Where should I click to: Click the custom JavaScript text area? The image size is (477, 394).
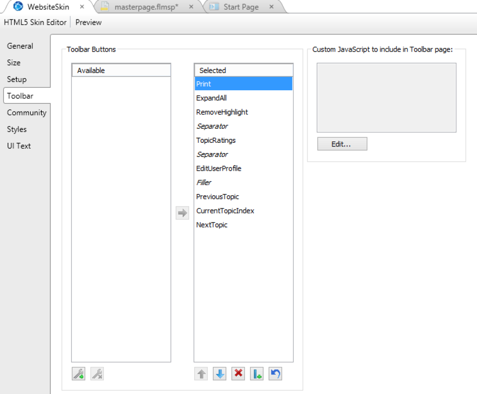coord(386,98)
